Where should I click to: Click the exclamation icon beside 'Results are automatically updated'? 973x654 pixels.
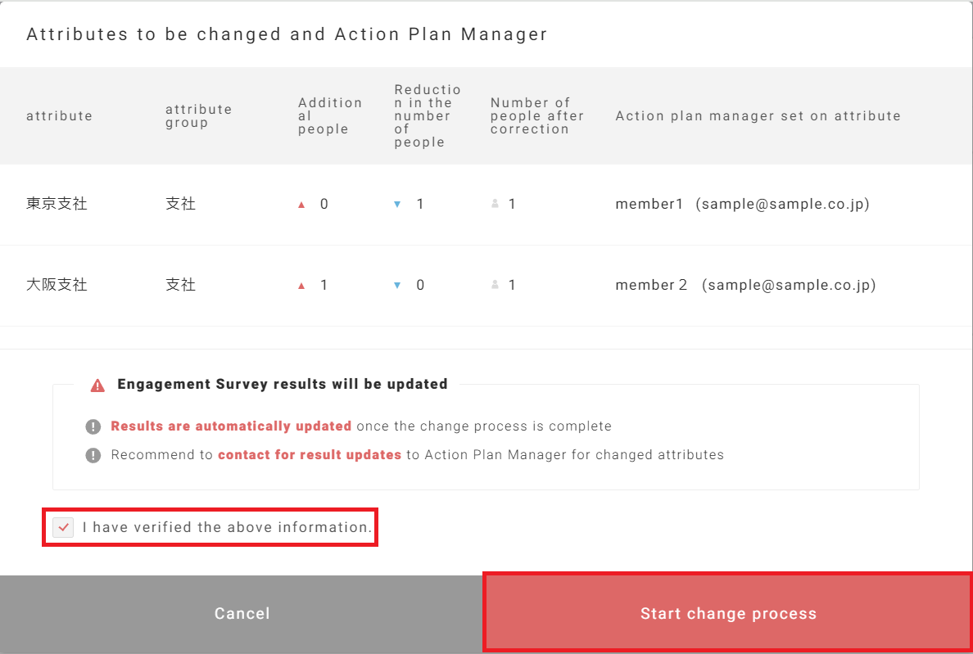(93, 426)
